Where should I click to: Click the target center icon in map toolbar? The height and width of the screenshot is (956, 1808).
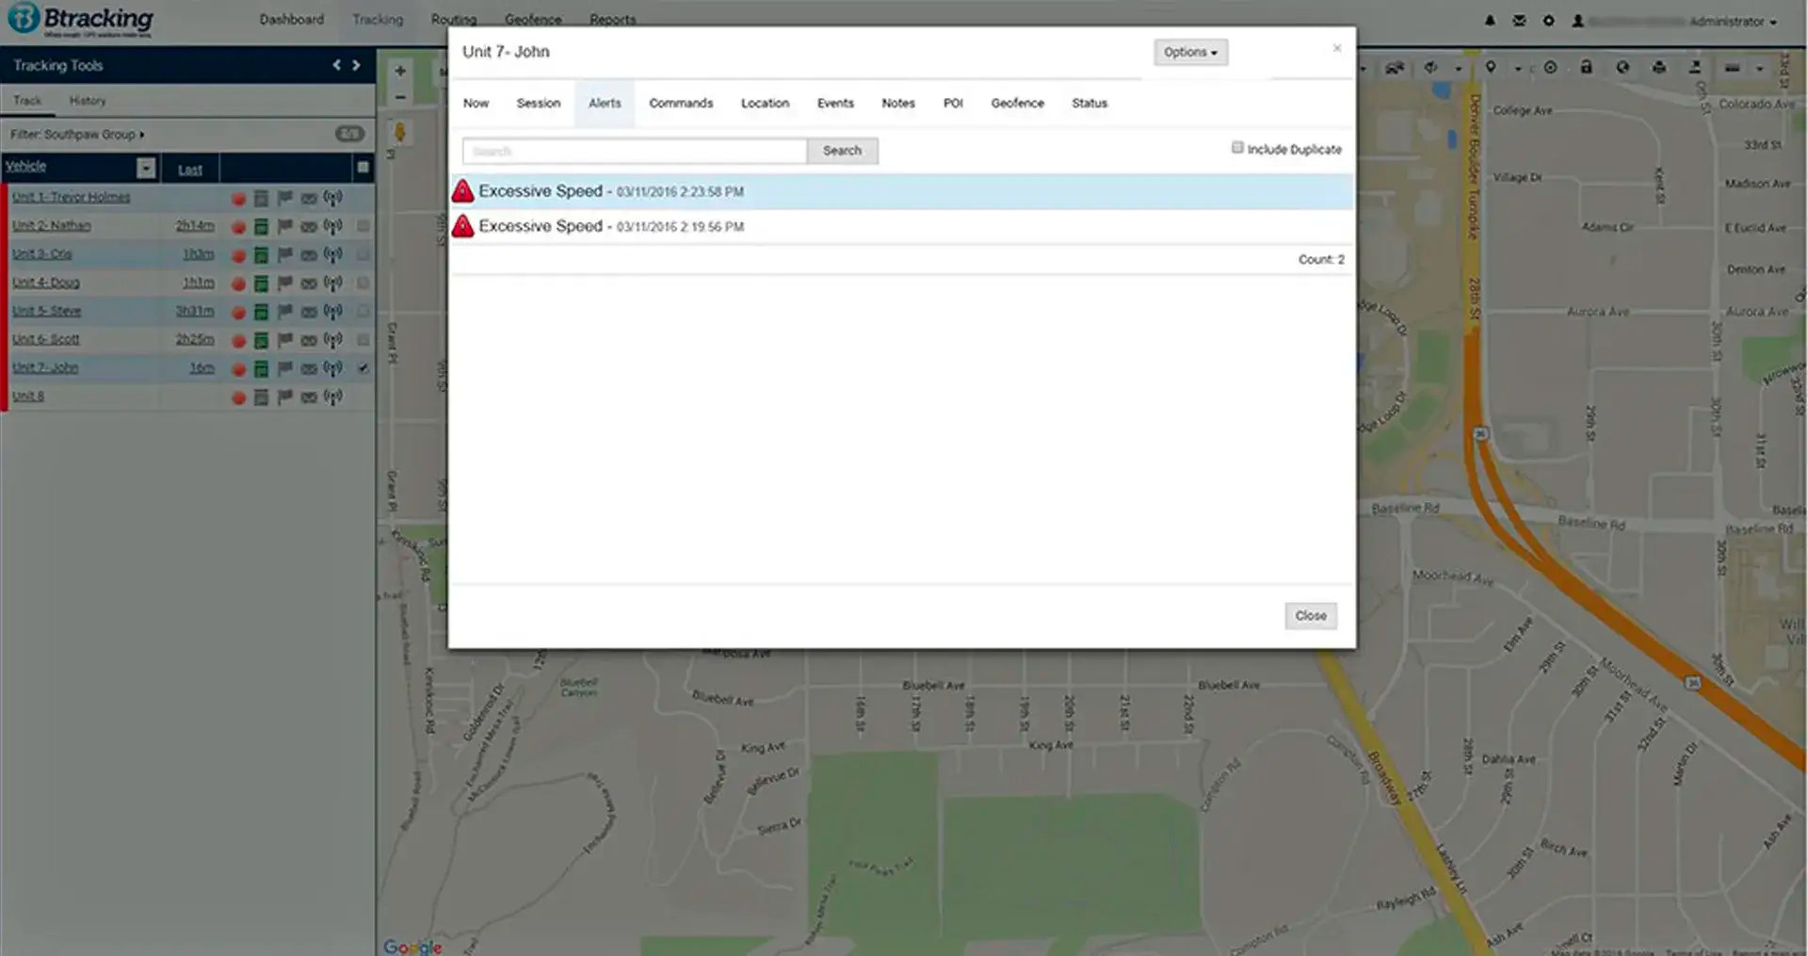pos(1550,68)
